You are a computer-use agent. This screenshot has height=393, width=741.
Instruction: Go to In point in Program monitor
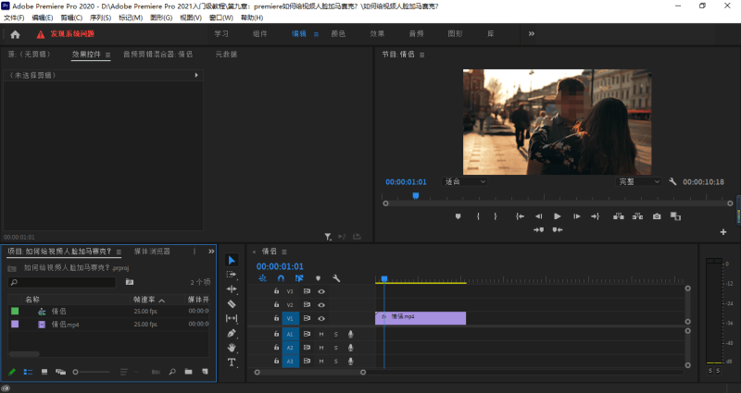click(520, 216)
